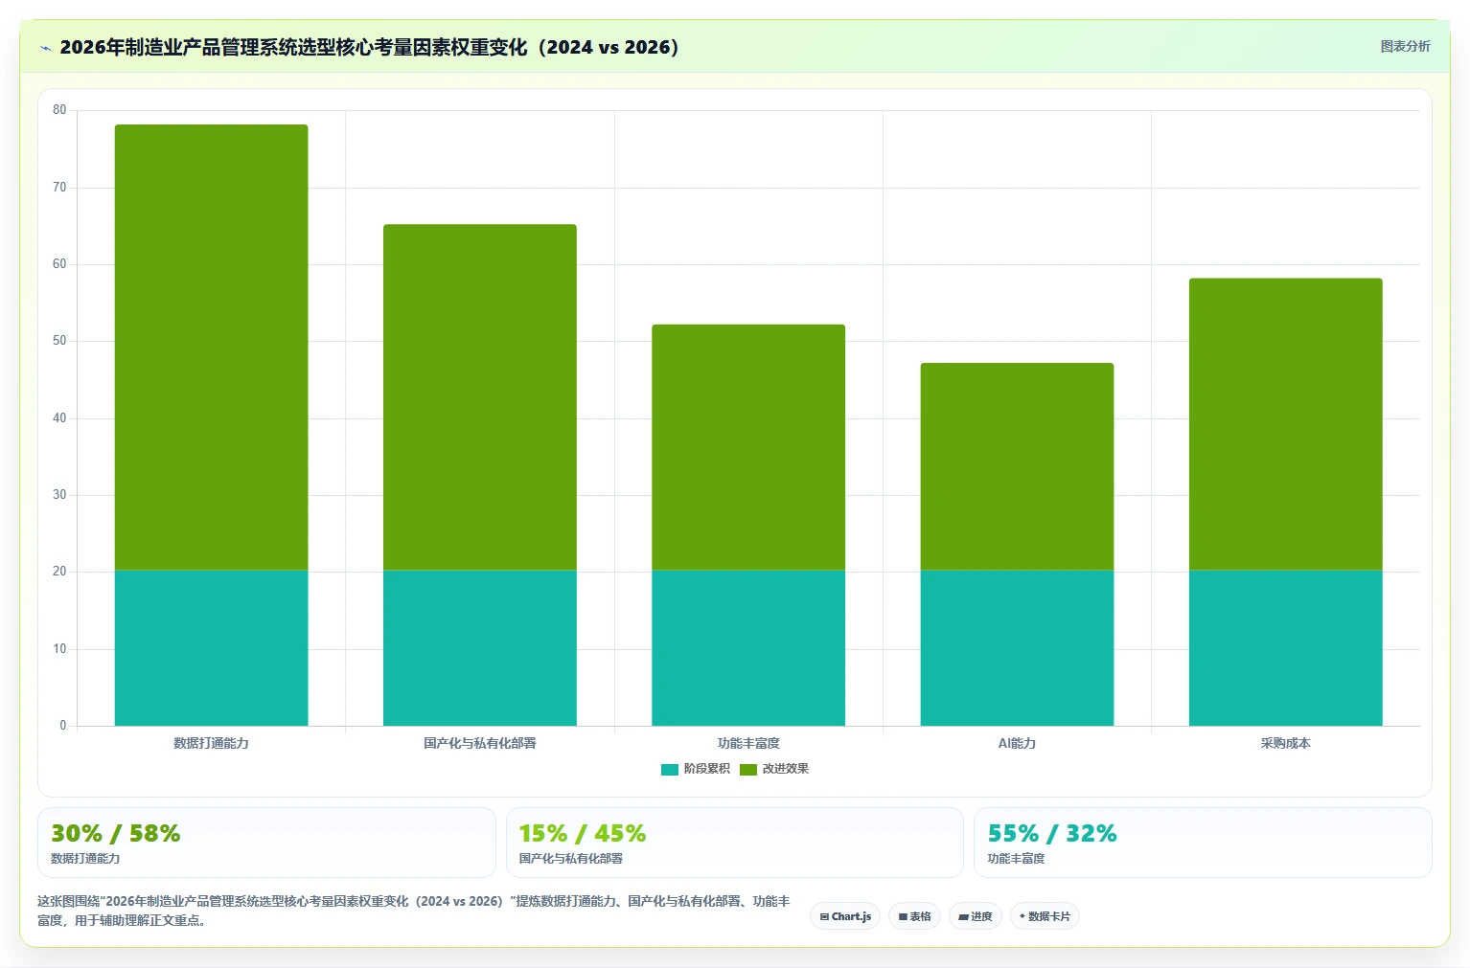Click the teal bar segment for 国产化与私有化部署

coord(480,648)
